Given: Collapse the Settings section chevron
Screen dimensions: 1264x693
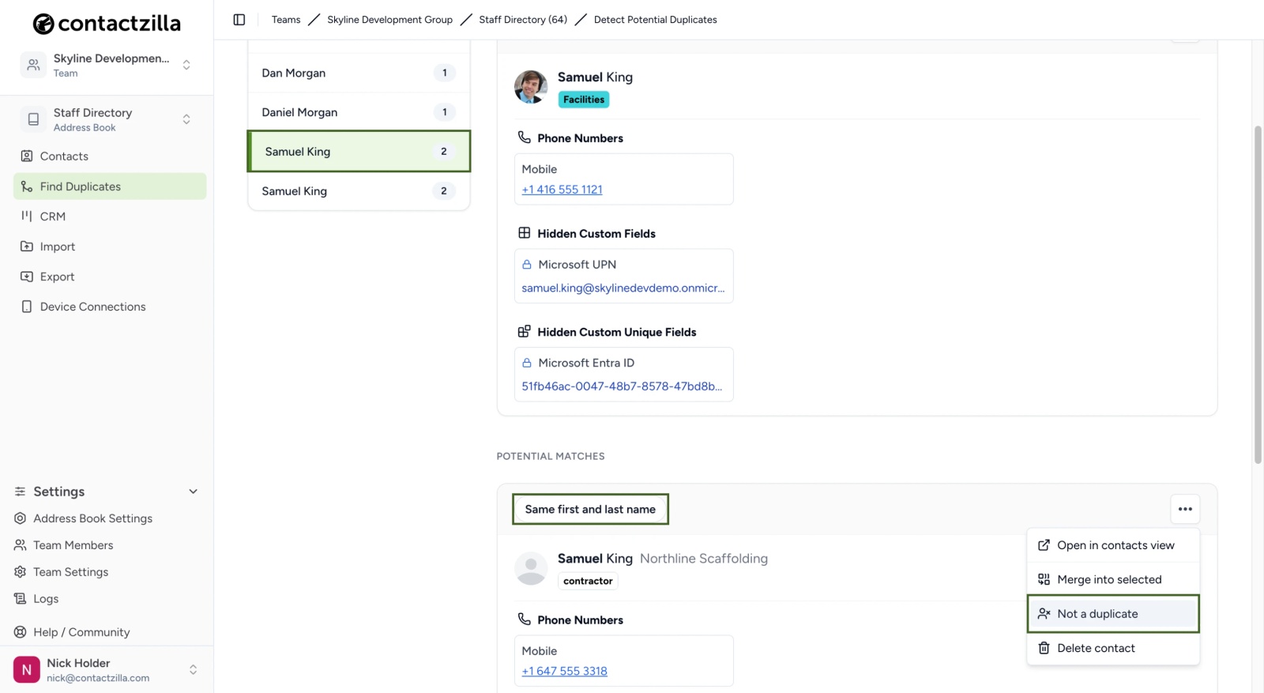Looking at the screenshot, I should pyautogui.click(x=193, y=492).
